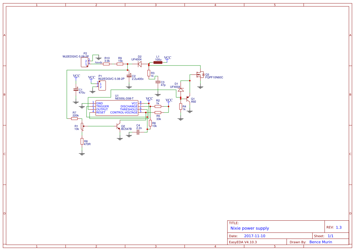The image size is (355, 251).
Task: Click the date 2017-11-10 field
Action: point(254,236)
